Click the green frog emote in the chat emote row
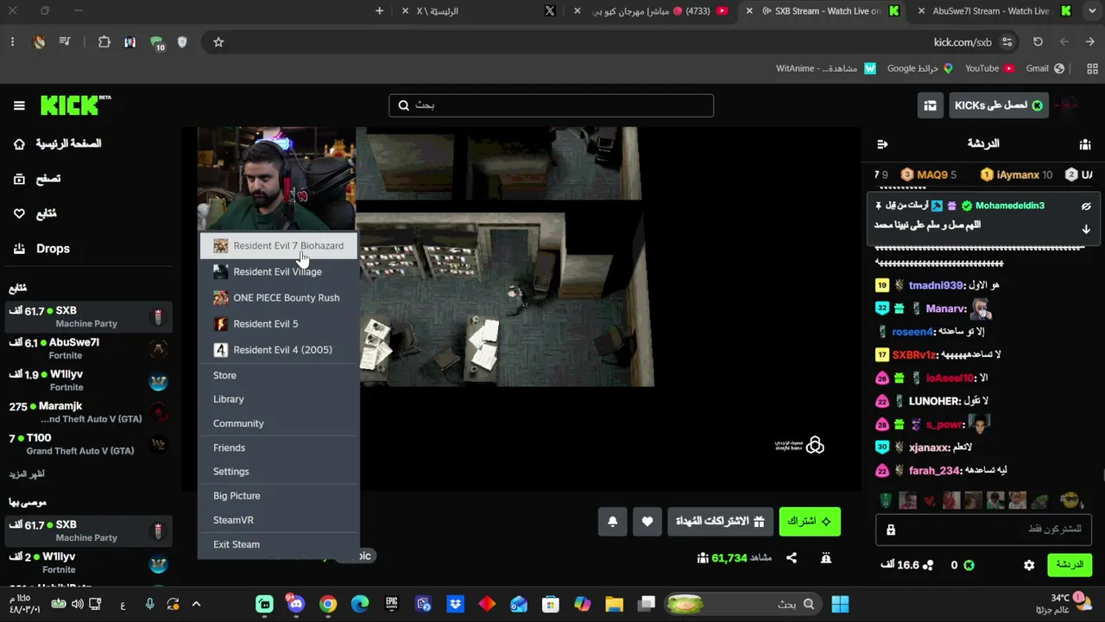 [x=1040, y=501]
